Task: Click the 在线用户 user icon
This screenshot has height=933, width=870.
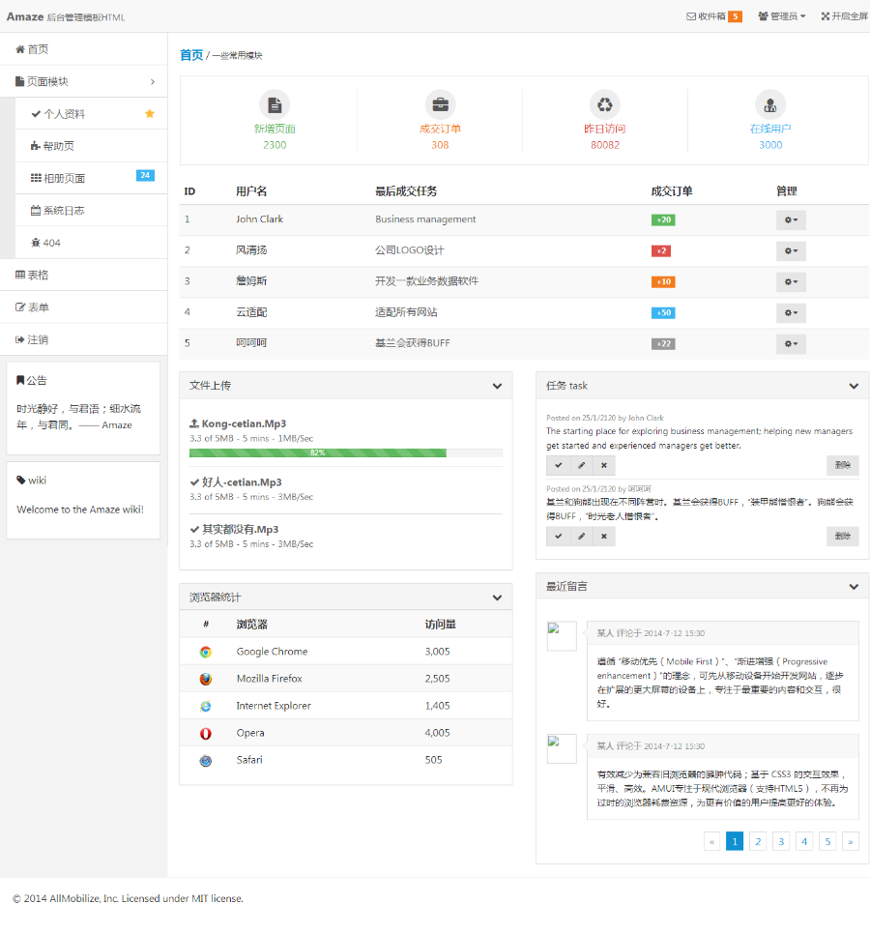Action: [770, 104]
